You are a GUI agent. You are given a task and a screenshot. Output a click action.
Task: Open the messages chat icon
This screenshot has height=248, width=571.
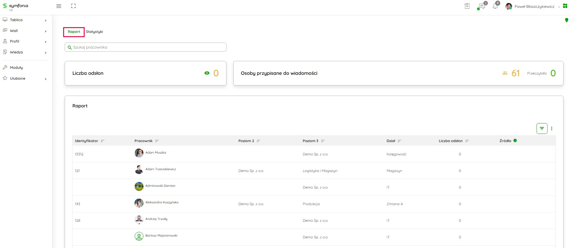tap(482, 6)
